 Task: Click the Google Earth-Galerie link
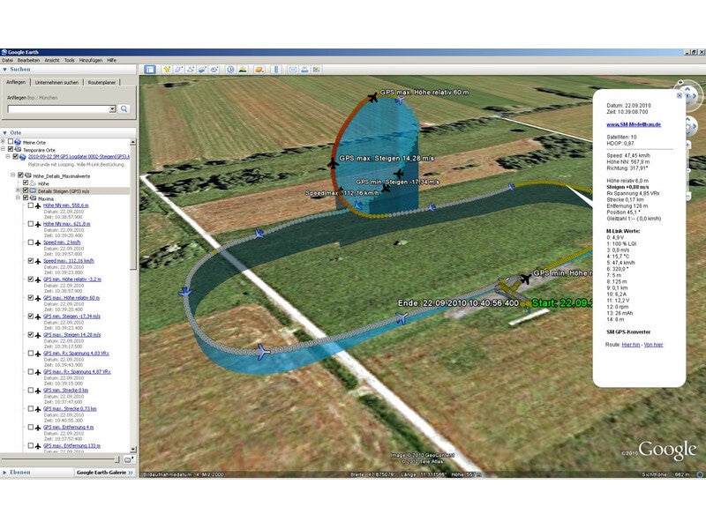[x=100, y=472]
